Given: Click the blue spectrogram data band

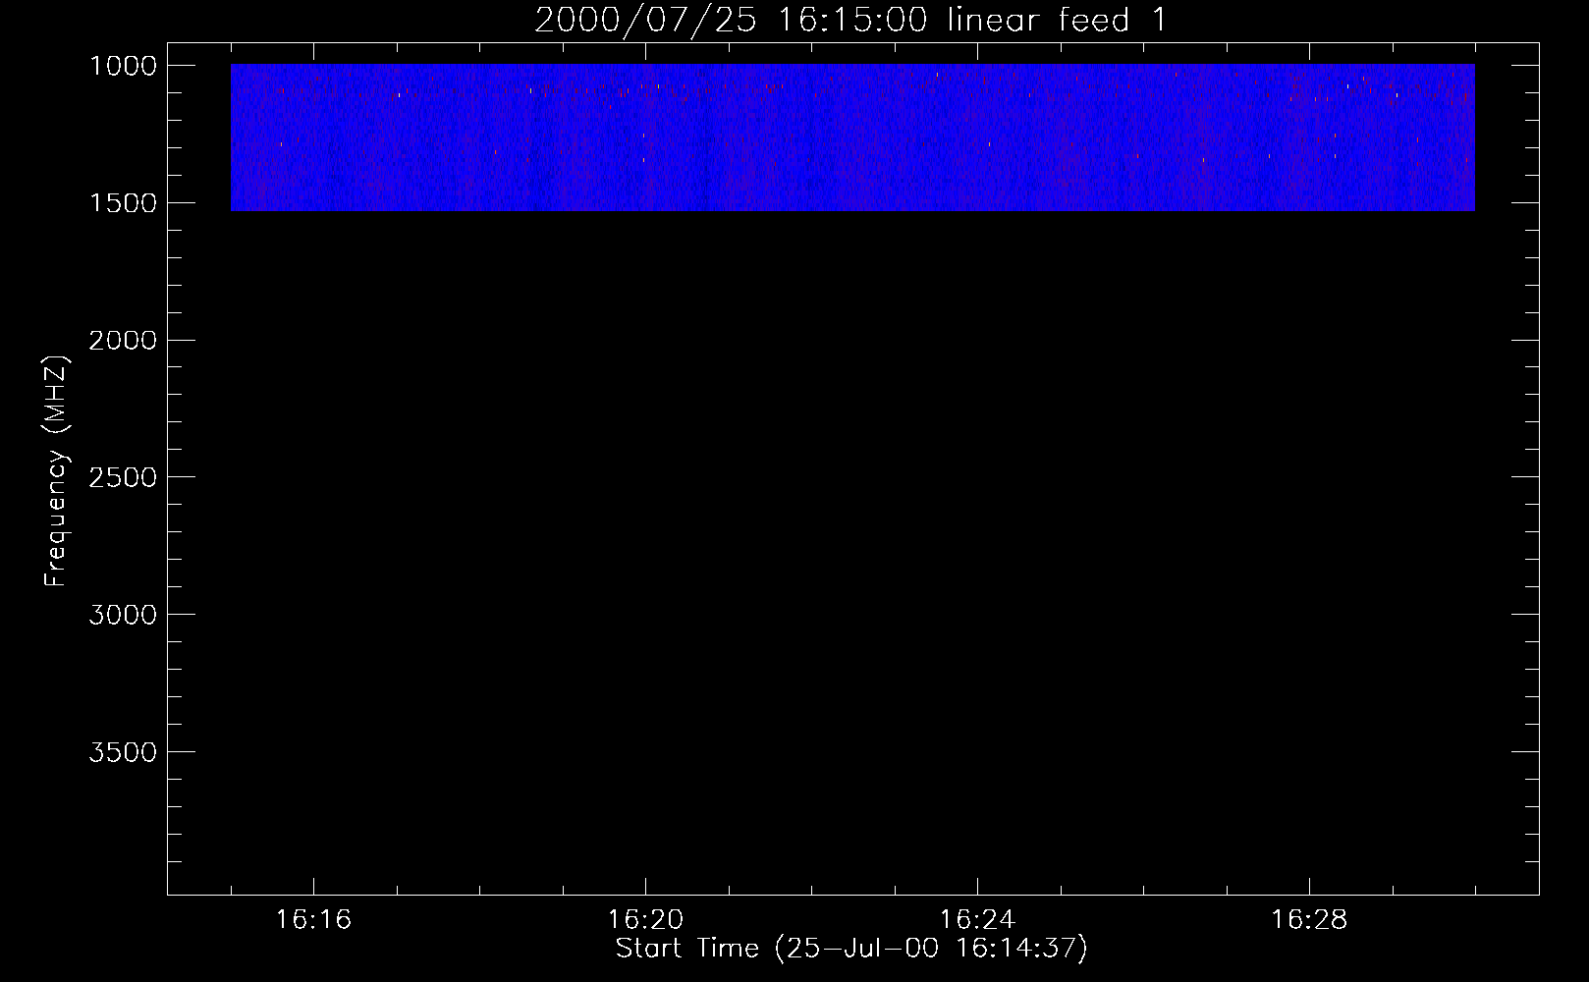Looking at the screenshot, I should pos(852,137).
